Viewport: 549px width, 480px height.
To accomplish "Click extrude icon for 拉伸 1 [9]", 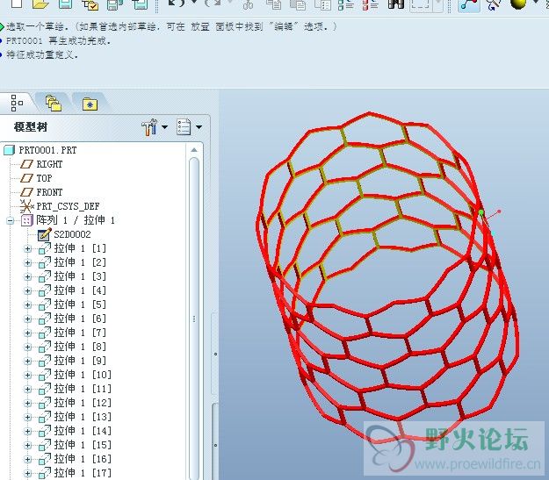I will [x=45, y=361].
